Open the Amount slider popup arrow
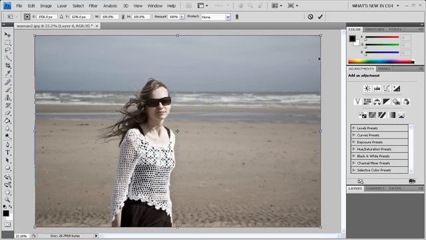The width and height of the screenshot is (426, 240). tap(182, 17)
